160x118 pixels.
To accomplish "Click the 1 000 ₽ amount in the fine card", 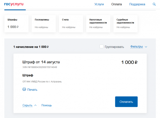I will click(x=129, y=63).
